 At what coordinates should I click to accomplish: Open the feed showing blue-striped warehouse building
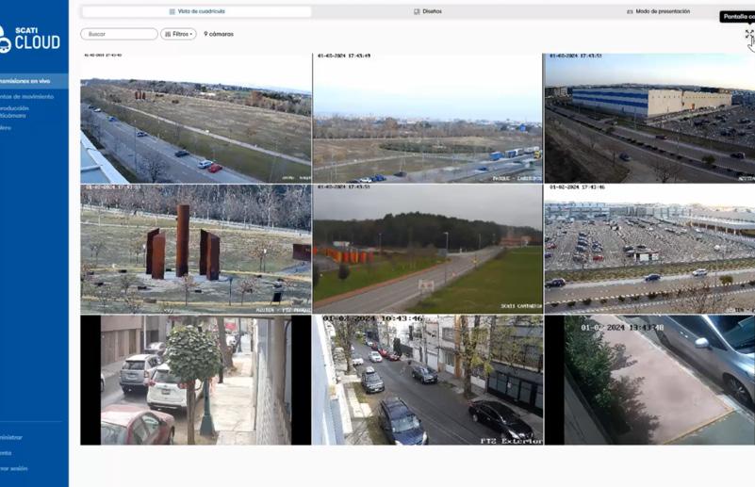pyautogui.click(x=649, y=118)
